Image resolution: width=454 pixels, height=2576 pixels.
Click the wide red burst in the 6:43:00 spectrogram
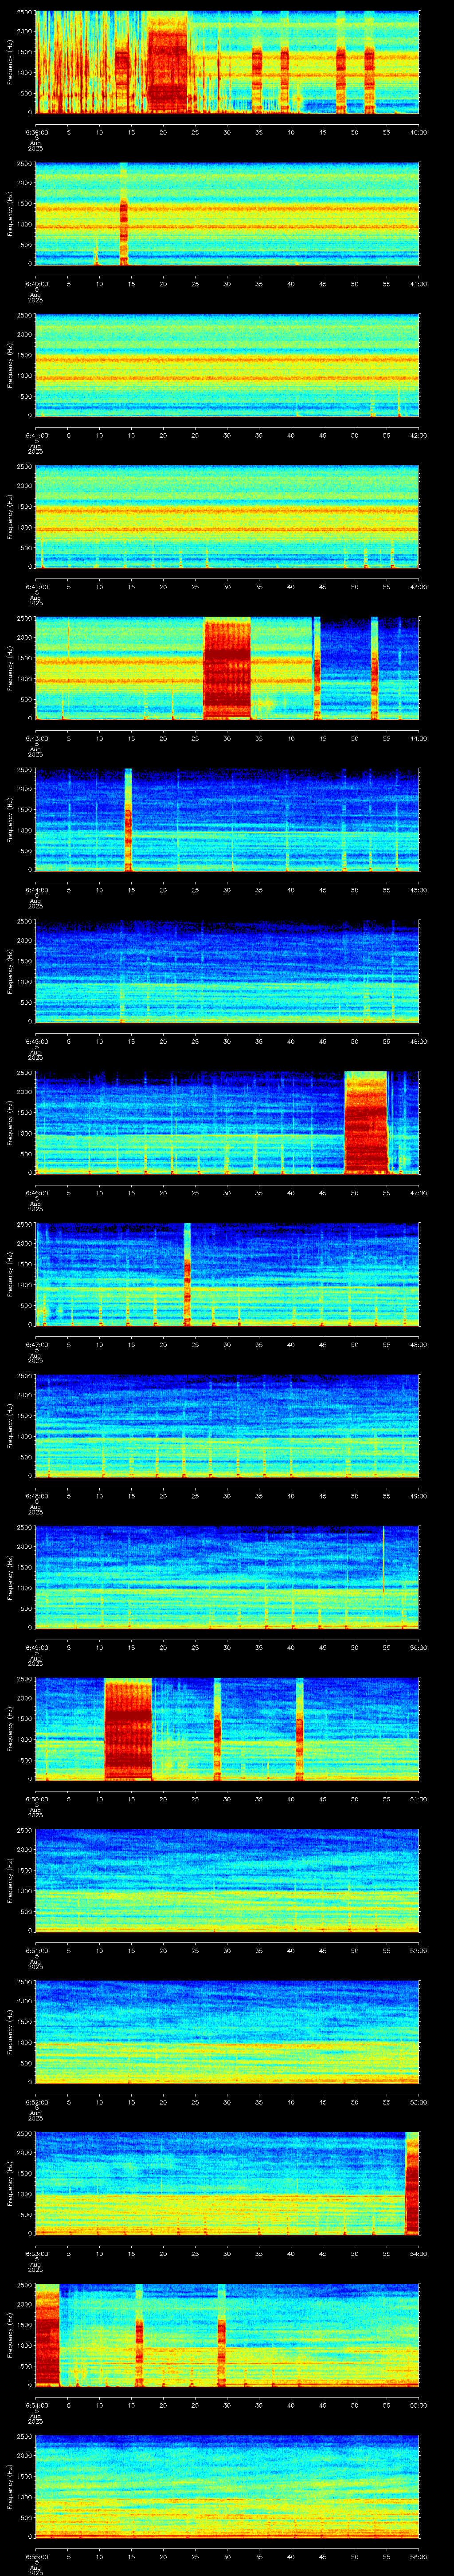[x=227, y=668]
